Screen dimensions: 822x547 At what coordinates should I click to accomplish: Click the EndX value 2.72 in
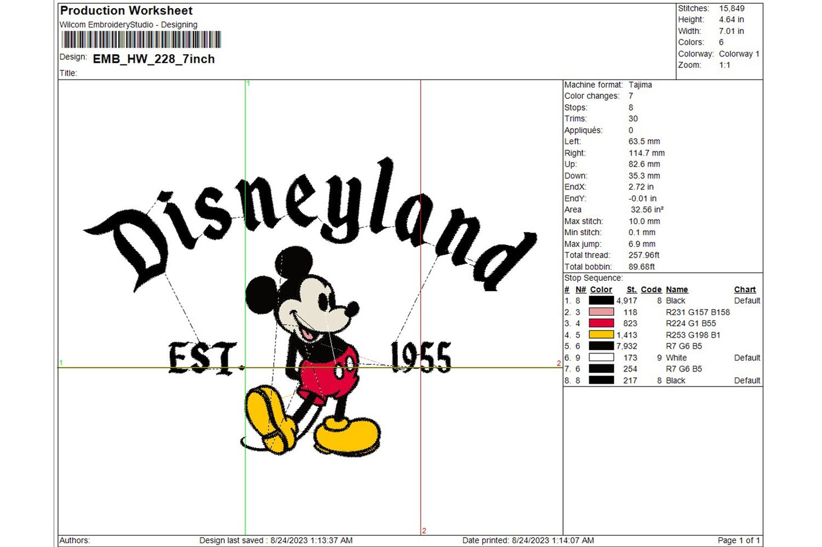(x=641, y=187)
